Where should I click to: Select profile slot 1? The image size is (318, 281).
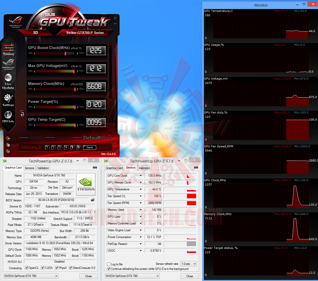[x=47, y=147]
